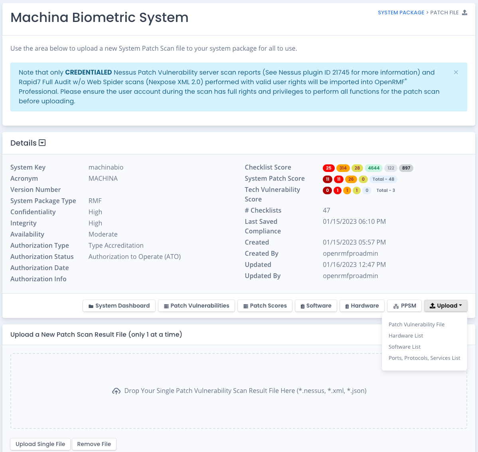Click the yellow 28 Checklist Score badge

click(357, 168)
